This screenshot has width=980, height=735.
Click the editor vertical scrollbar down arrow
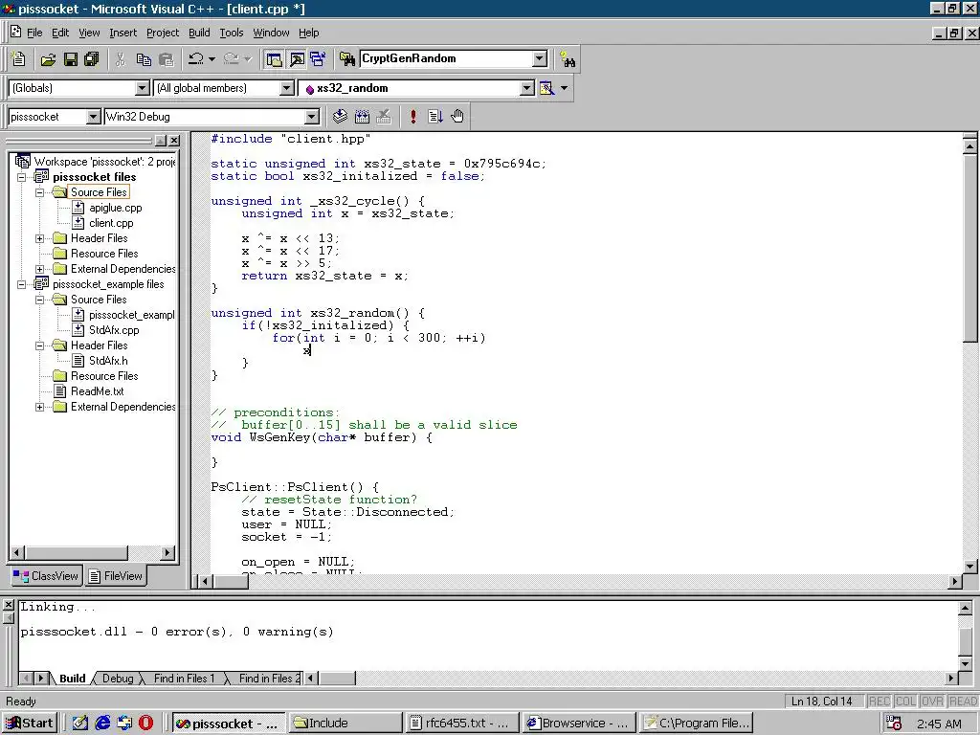click(x=970, y=567)
